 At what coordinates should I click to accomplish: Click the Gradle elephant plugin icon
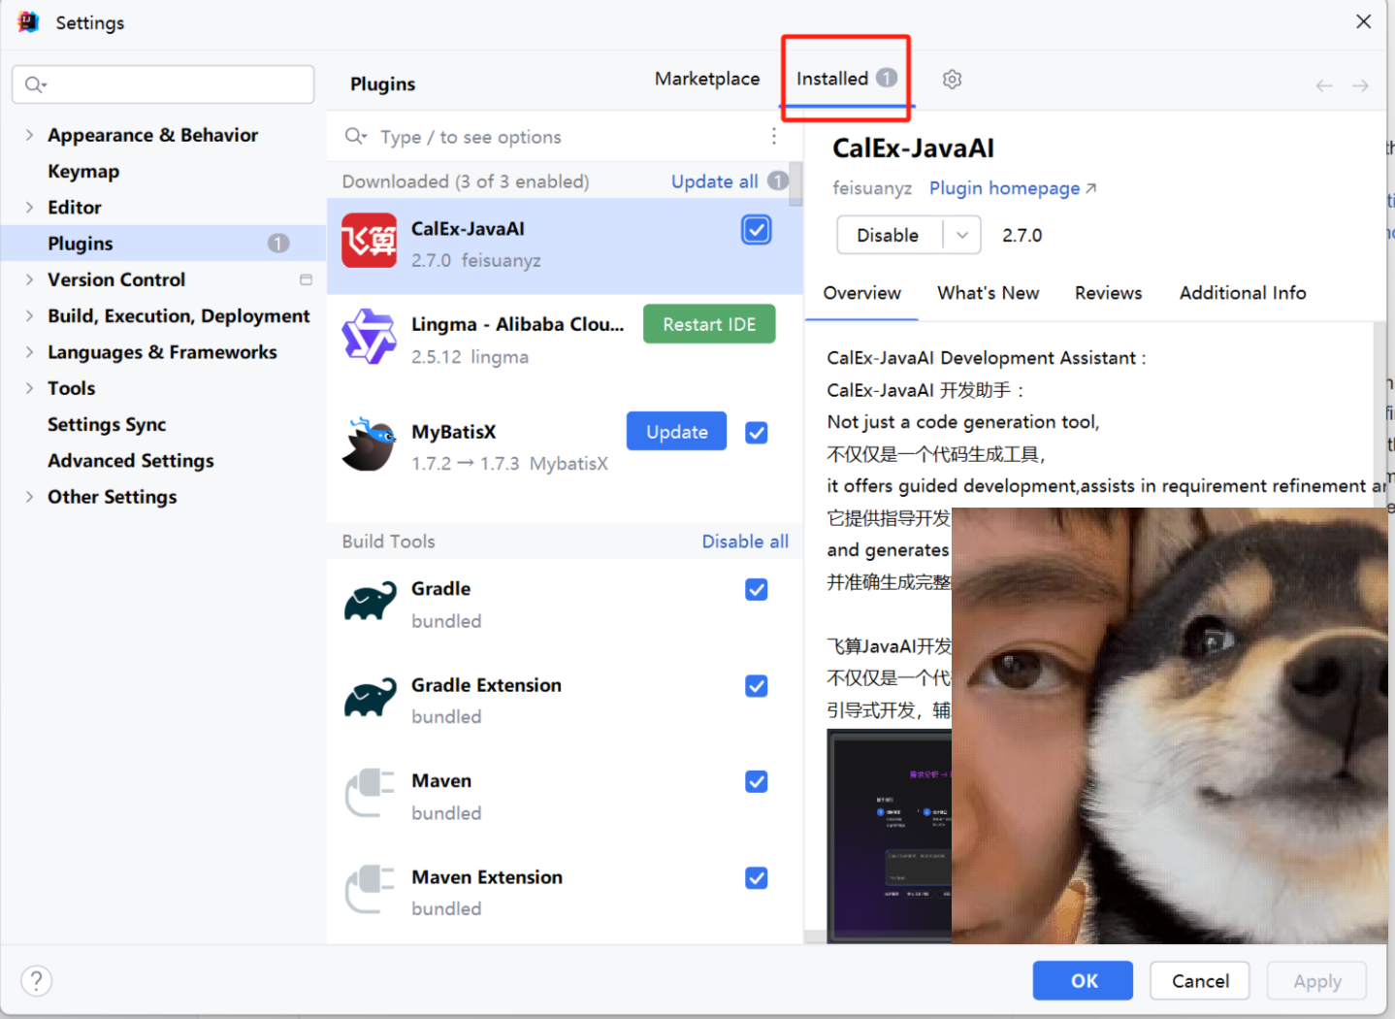coord(370,602)
